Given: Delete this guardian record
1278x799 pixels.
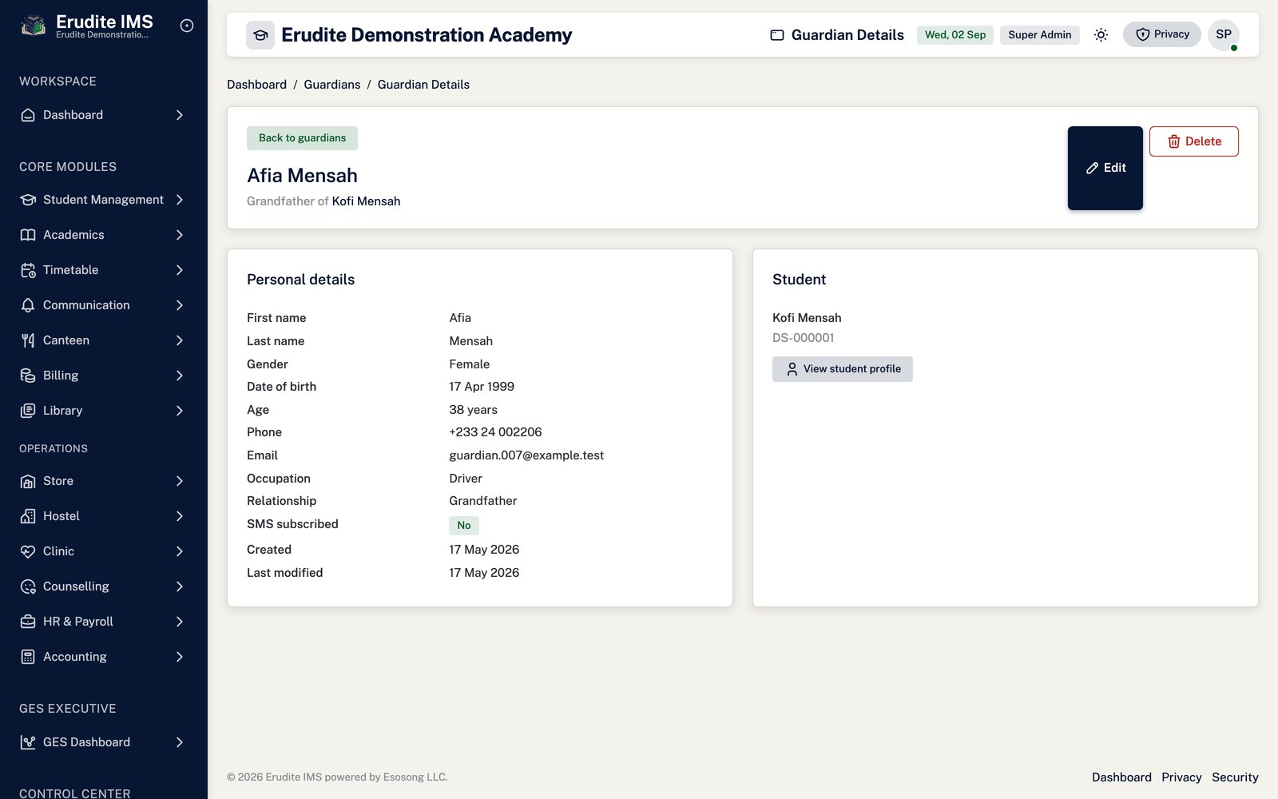Looking at the screenshot, I should 1194,141.
